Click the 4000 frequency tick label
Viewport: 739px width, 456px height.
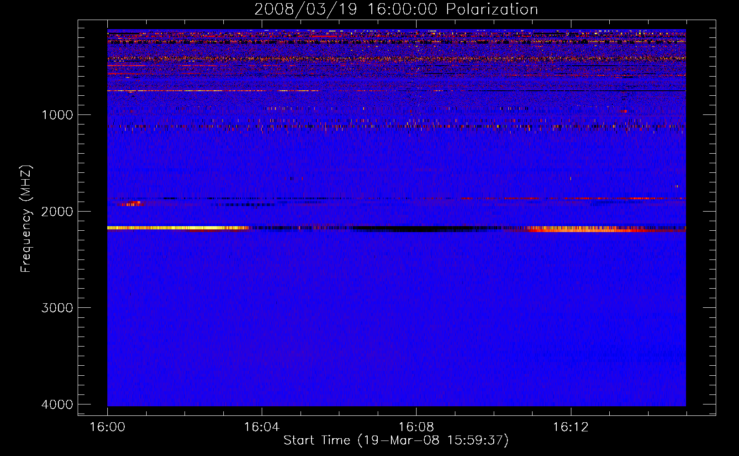(x=57, y=404)
